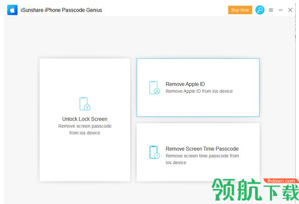Close the iSunshare window

[x=290, y=10]
